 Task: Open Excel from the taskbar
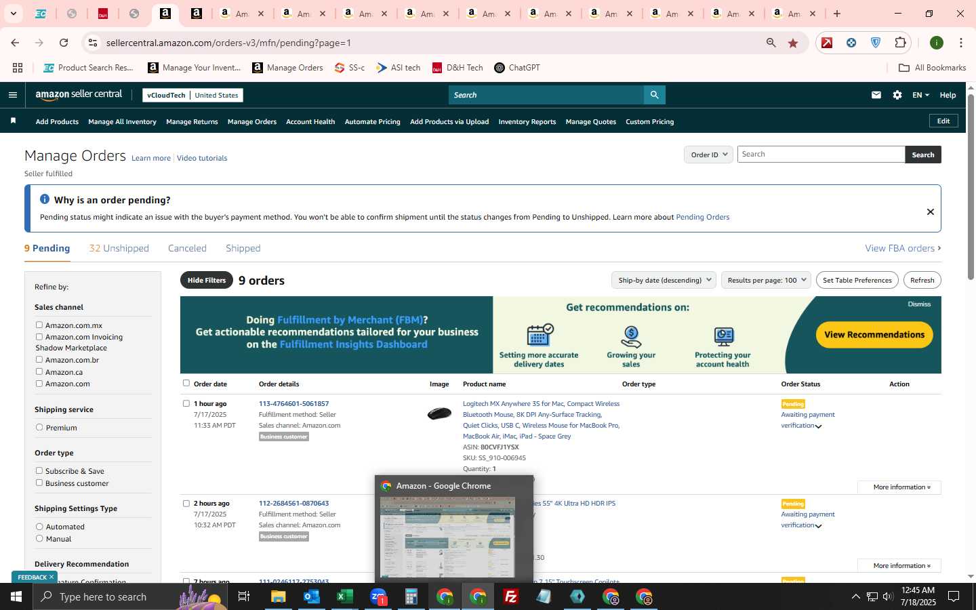pos(345,596)
